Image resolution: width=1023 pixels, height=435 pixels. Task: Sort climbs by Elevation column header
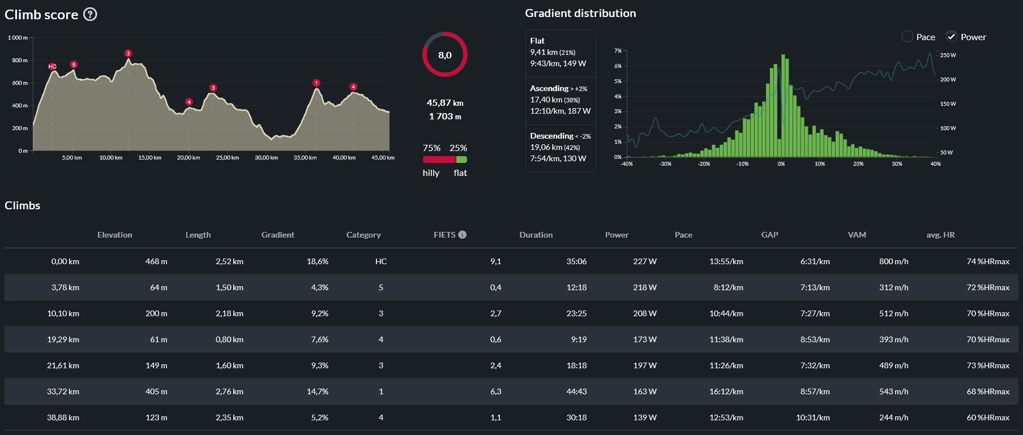tap(115, 235)
